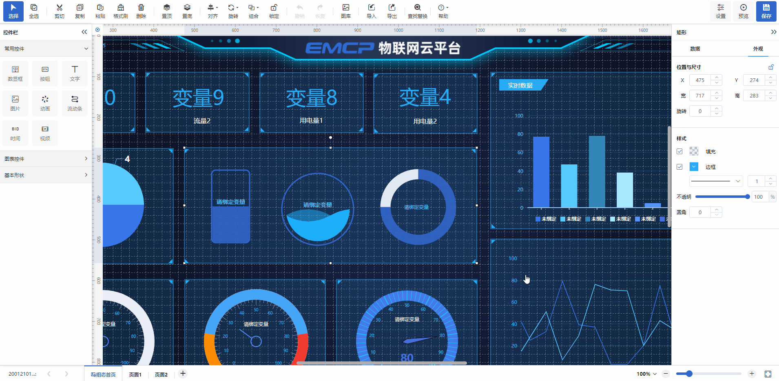The width and height of the screenshot is (779, 381).
Task: Open 查找替换 find and replace
Action: click(418, 11)
